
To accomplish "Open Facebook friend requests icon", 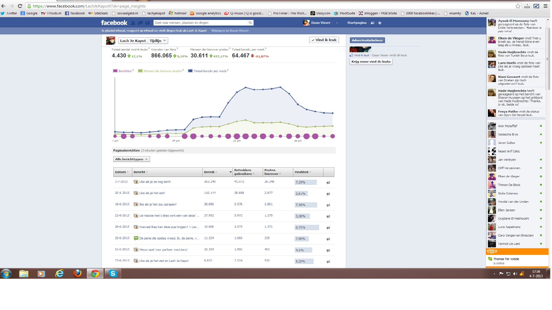I will (133, 23).
